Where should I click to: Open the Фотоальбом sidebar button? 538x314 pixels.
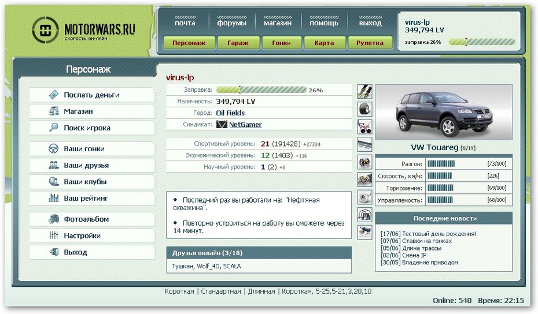[92, 219]
